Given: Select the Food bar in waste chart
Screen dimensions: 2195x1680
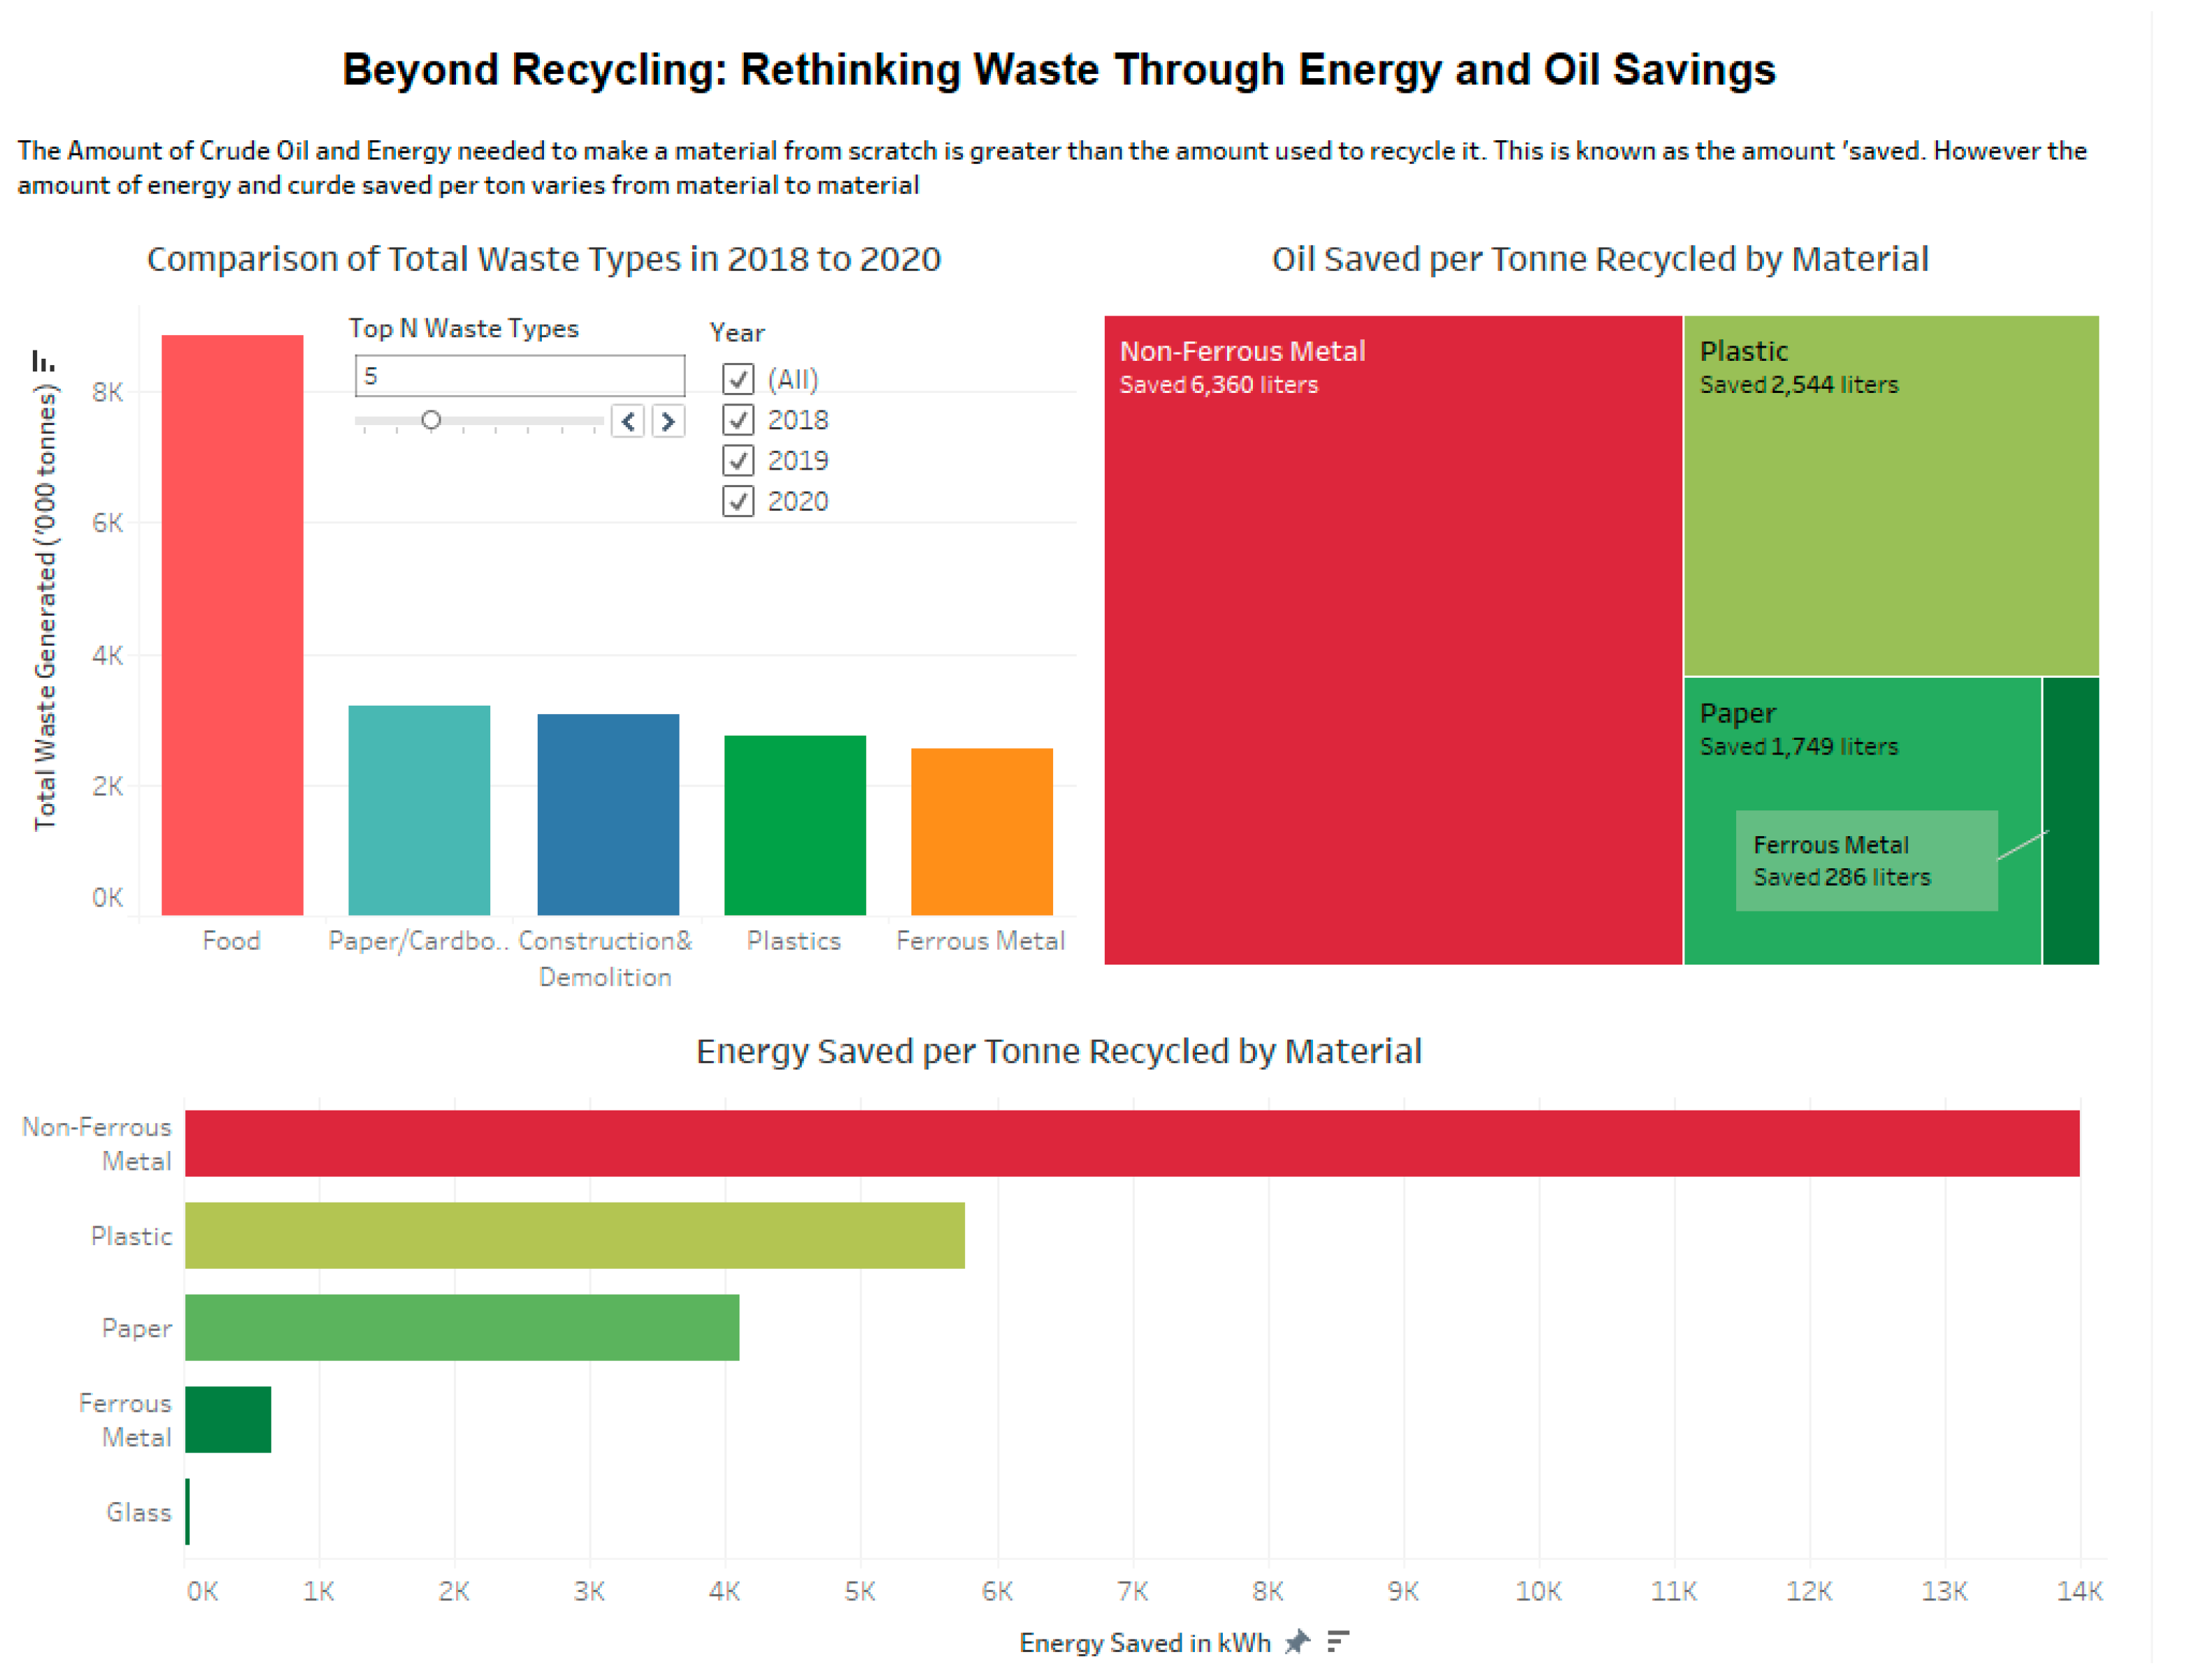Looking at the screenshot, I should (x=232, y=625).
